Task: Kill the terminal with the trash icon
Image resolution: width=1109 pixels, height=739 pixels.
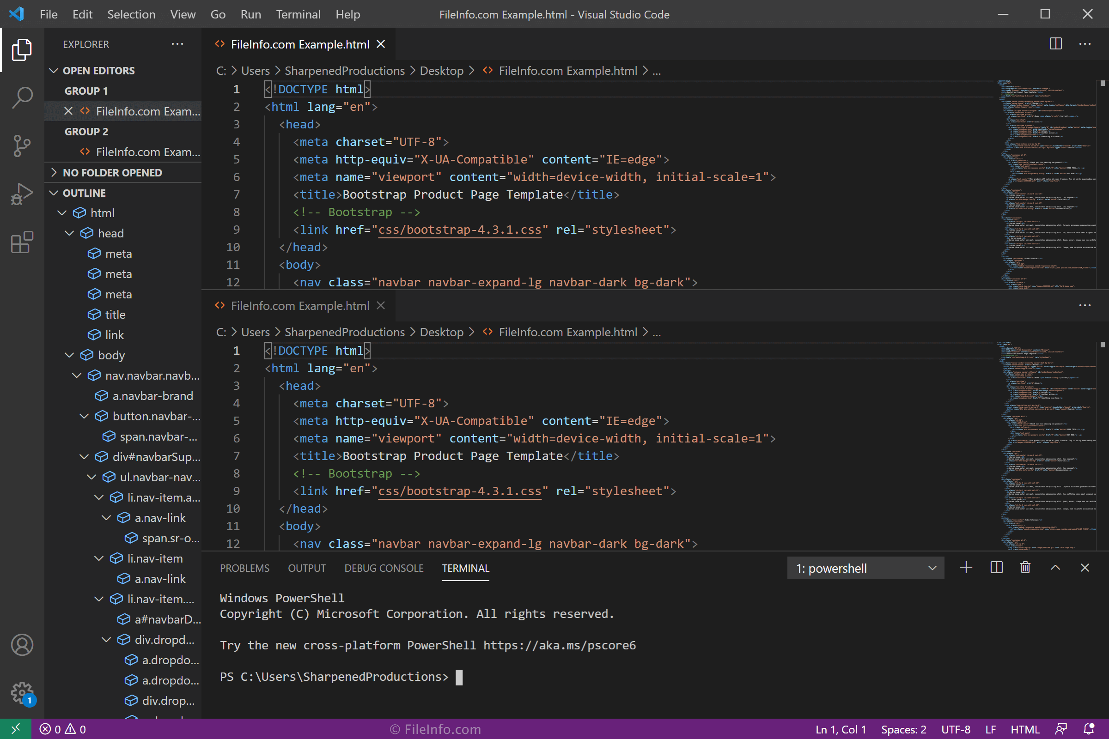Action: [1026, 568]
